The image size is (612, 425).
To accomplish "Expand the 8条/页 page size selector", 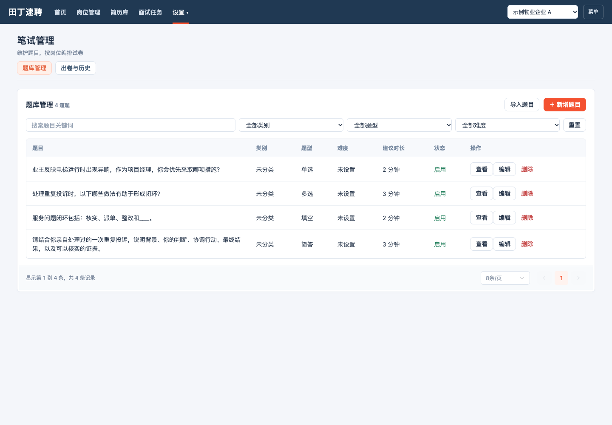I will click(505, 278).
